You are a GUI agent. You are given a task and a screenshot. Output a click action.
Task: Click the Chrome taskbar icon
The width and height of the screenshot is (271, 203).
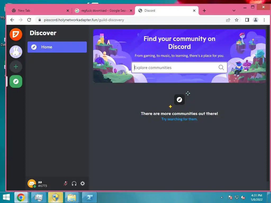(21, 197)
